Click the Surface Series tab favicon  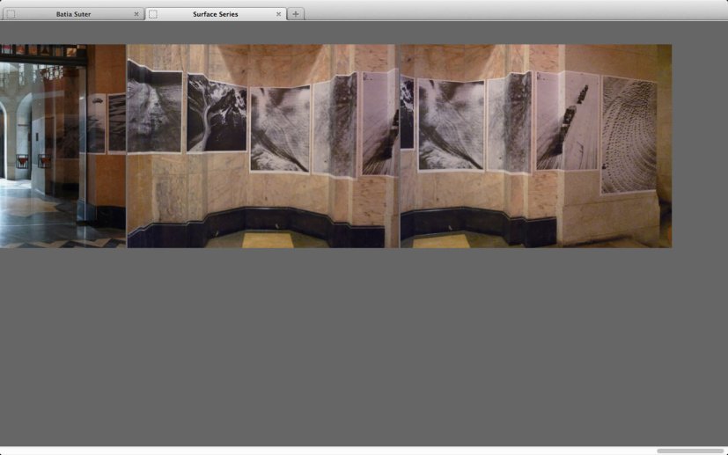click(x=153, y=14)
